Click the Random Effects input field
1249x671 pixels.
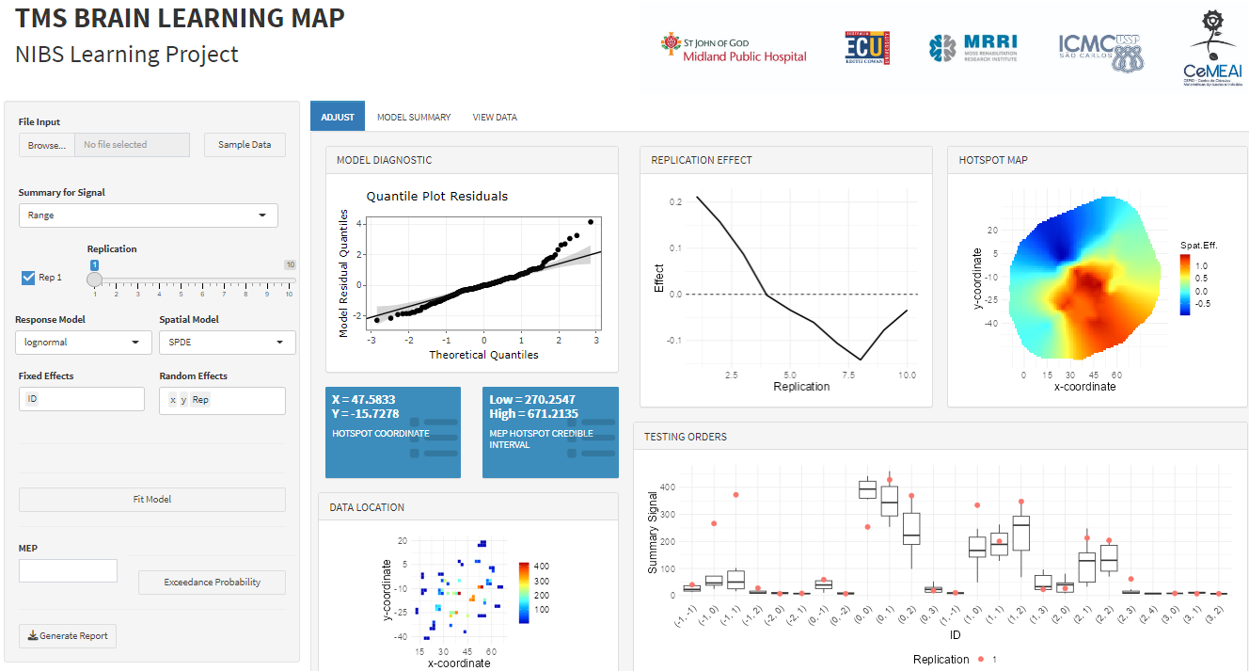(x=222, y=400)
